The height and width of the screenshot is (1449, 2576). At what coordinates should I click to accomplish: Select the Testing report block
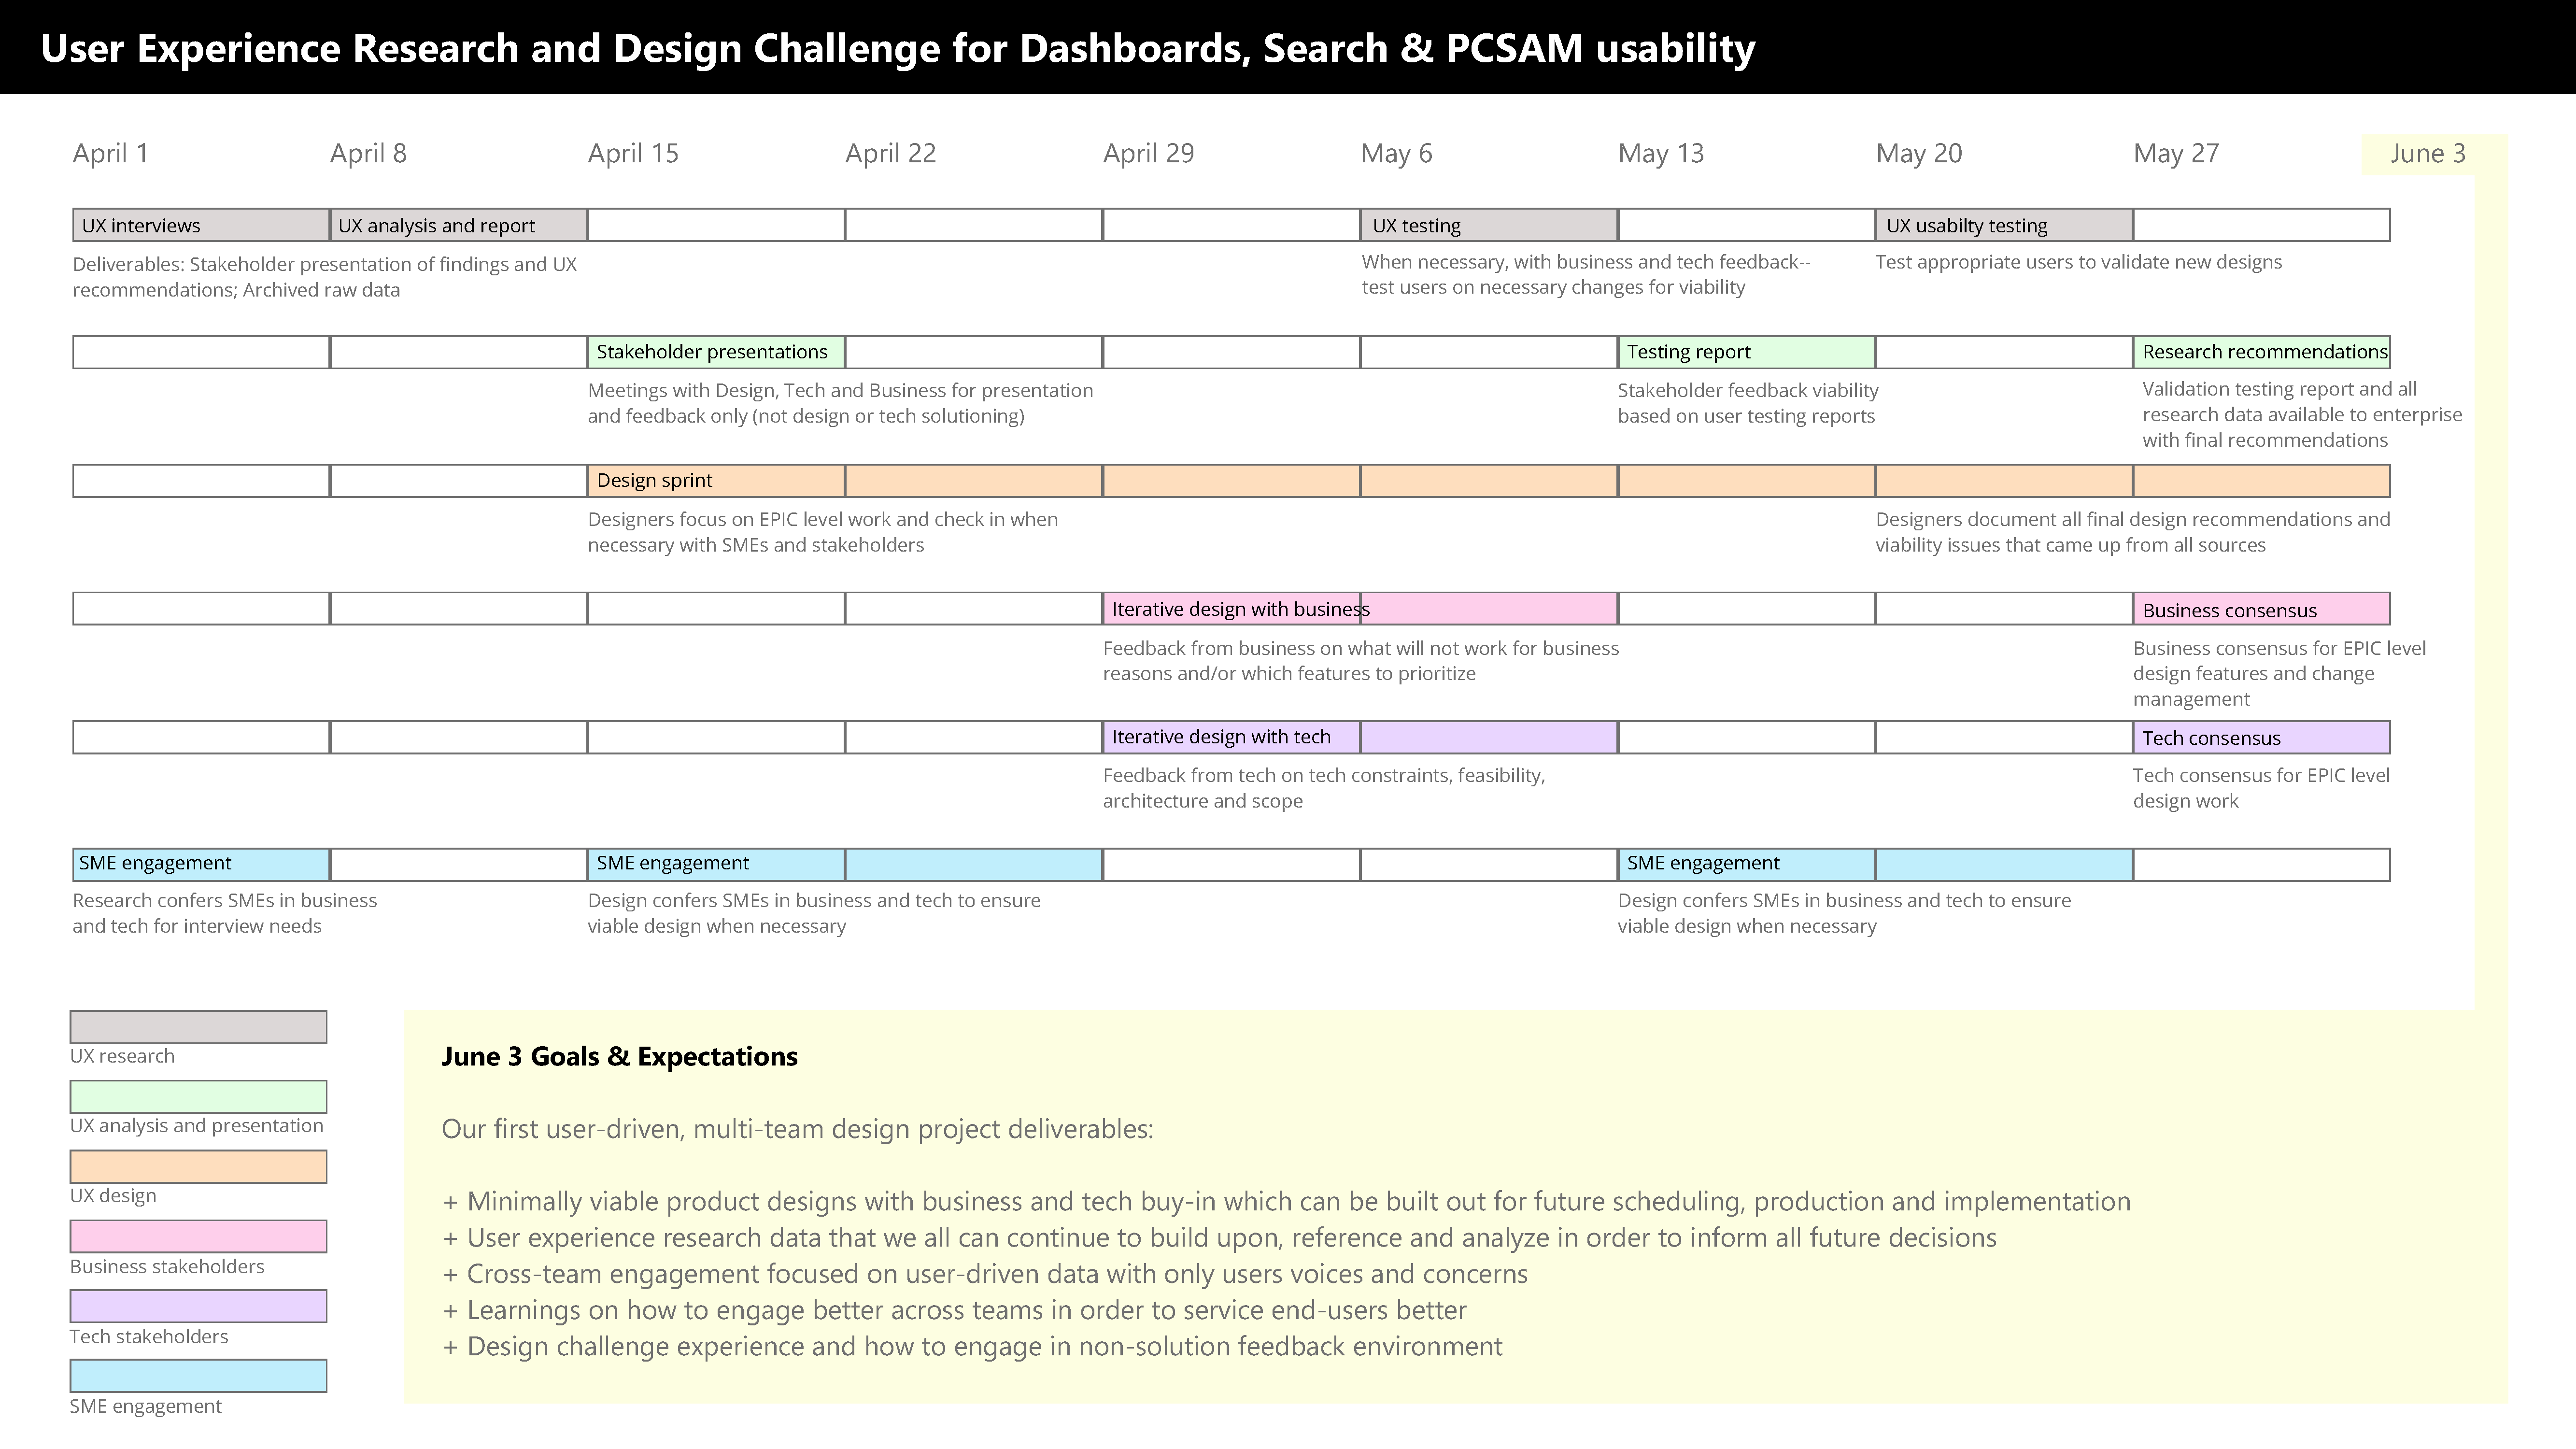(1746, 352)
